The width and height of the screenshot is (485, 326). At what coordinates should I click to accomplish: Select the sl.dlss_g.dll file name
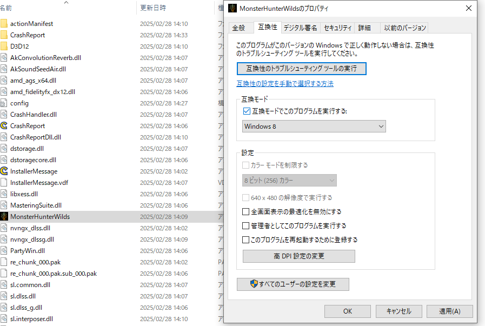pyautogui.click(x=26, y=308)
